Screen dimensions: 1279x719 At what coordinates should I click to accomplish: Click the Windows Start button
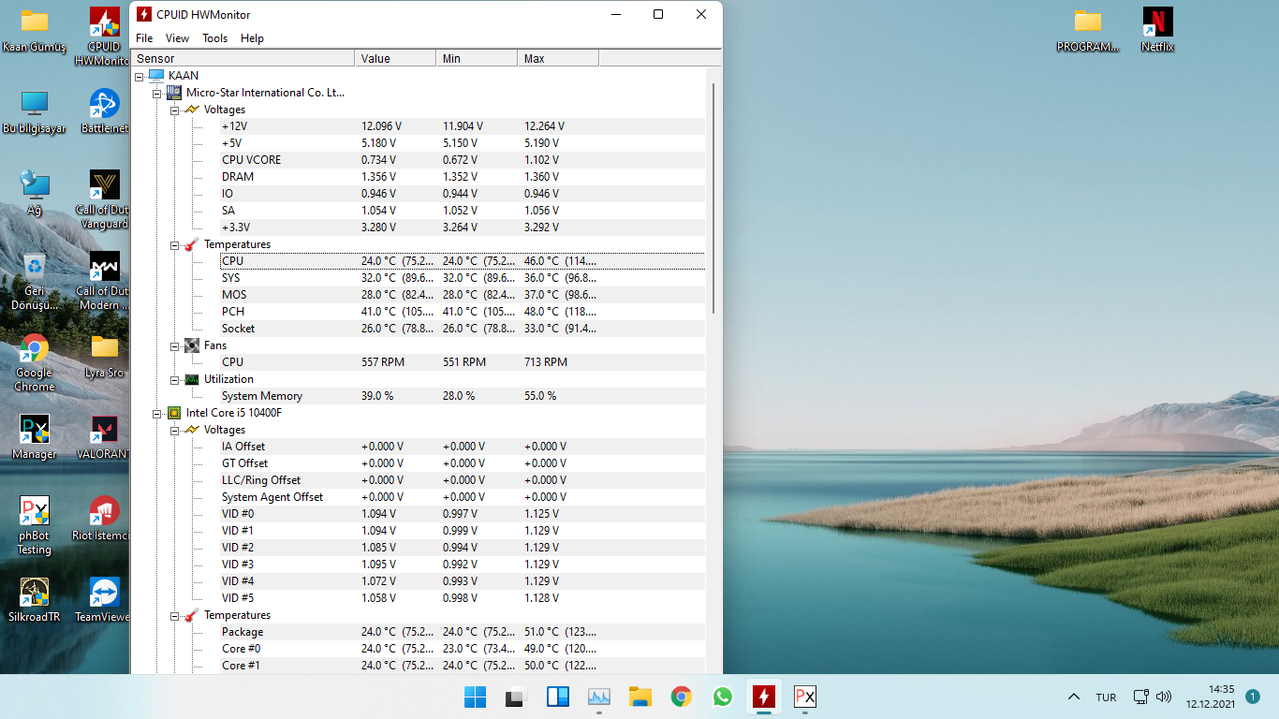click(x=475, y=697)
